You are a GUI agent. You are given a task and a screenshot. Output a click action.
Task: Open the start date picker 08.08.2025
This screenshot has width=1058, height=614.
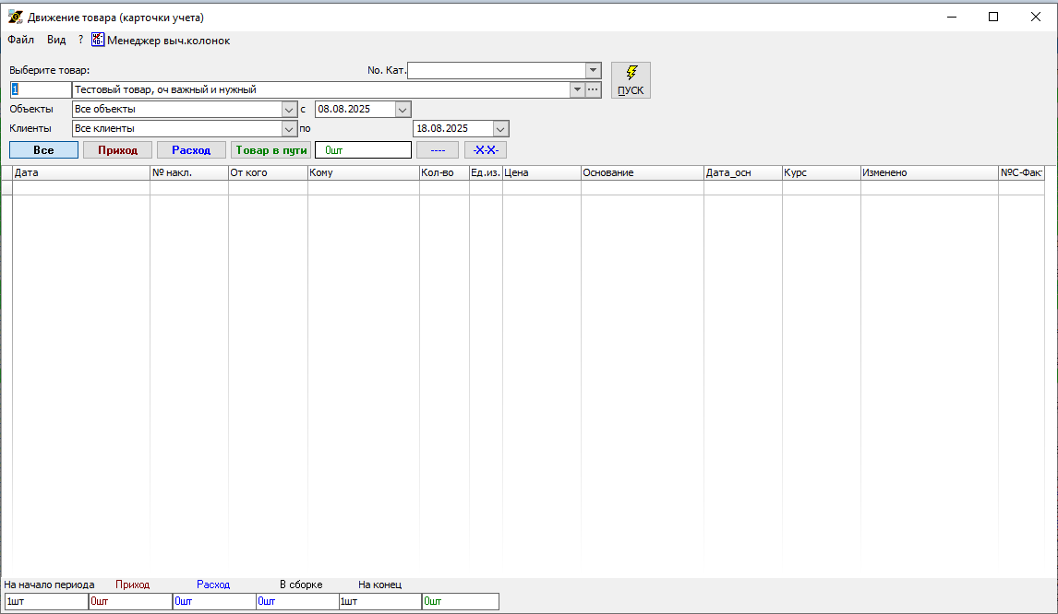(x=403, y=109)
